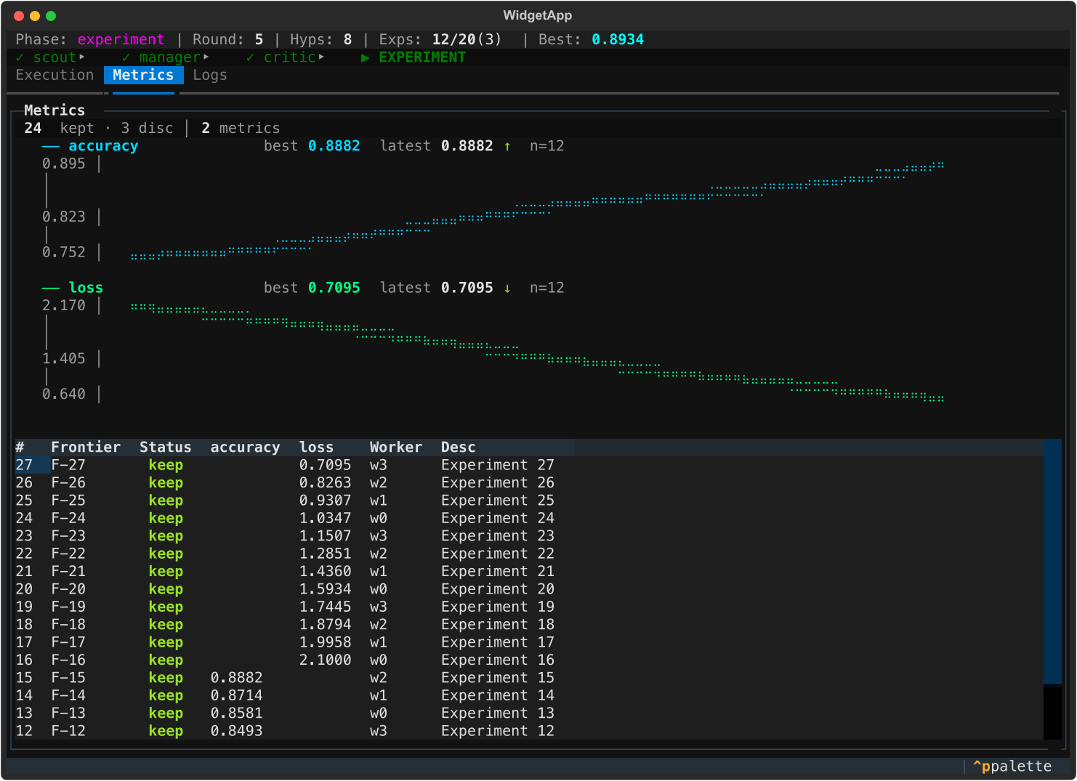Click the 2 metrics summary text

pyautogui.click(x=241, y=129)
